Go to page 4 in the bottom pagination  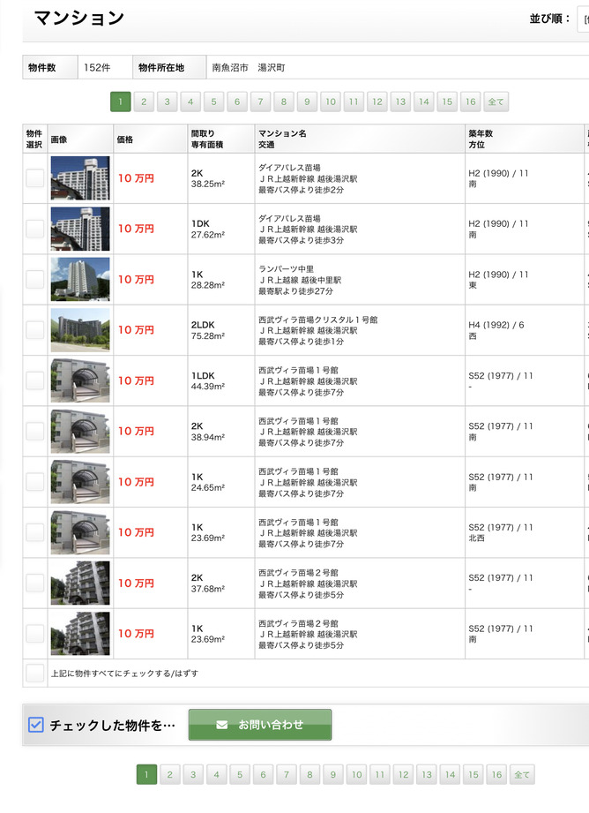[217, 775]
